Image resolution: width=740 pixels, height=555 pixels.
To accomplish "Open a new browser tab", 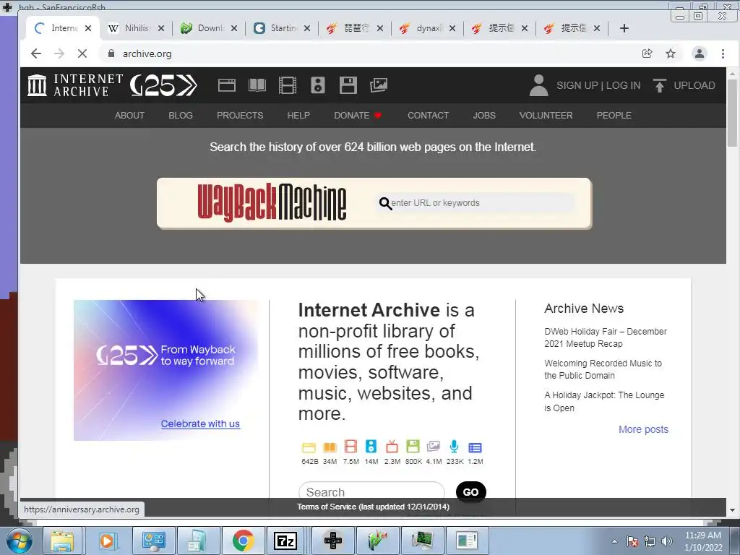I will [x=624, y=28].
